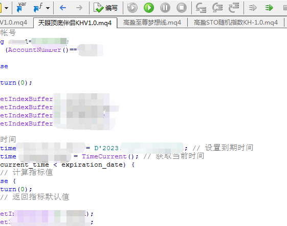The height and width of the screenshot is (226, 287).
Task: Click the list variables 'var' toolbar icon
Action: pyautogui.click(x=21, y=8)
